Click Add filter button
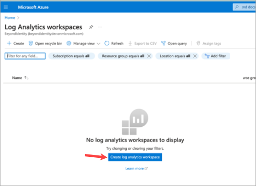Screen dimensions: 256x186 (216, 56)
